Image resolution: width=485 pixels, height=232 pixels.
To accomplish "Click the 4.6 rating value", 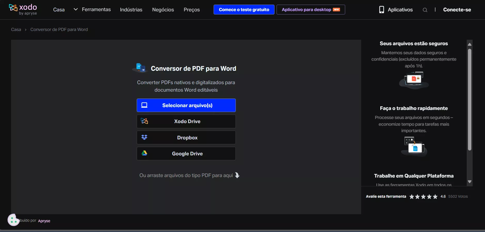I will point(443,196).
